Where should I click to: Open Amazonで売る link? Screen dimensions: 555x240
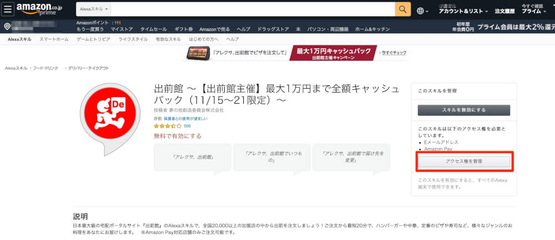pyautogui.click(x=214, y=29)
